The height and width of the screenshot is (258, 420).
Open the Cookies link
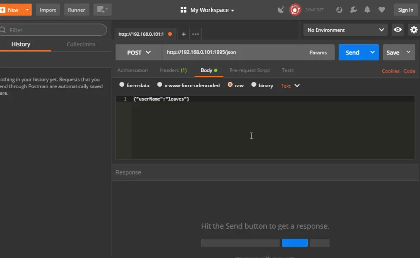391,71
